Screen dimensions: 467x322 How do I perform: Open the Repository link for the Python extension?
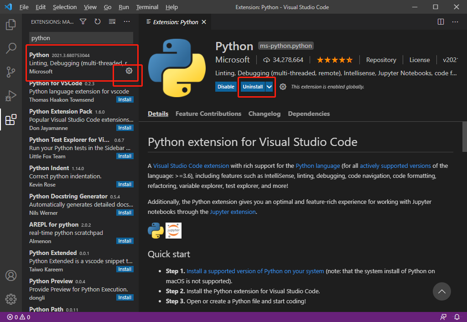coord(381,59)
